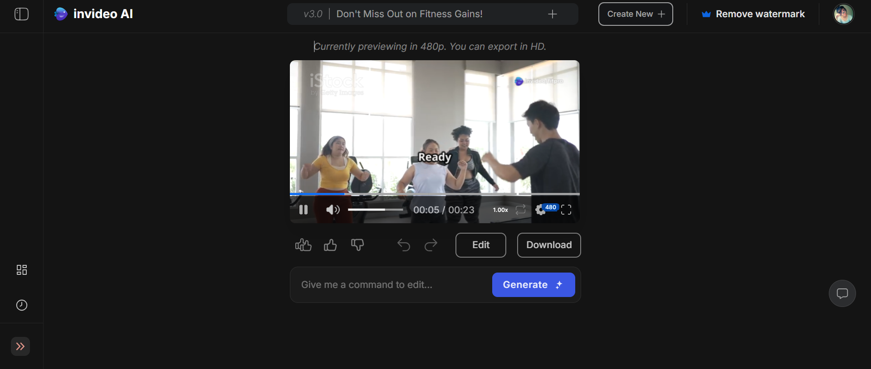The height and width of the screenshot is (369, 871).
Task: Click the double thumbs up icon
Action: [x=303, y=245]
